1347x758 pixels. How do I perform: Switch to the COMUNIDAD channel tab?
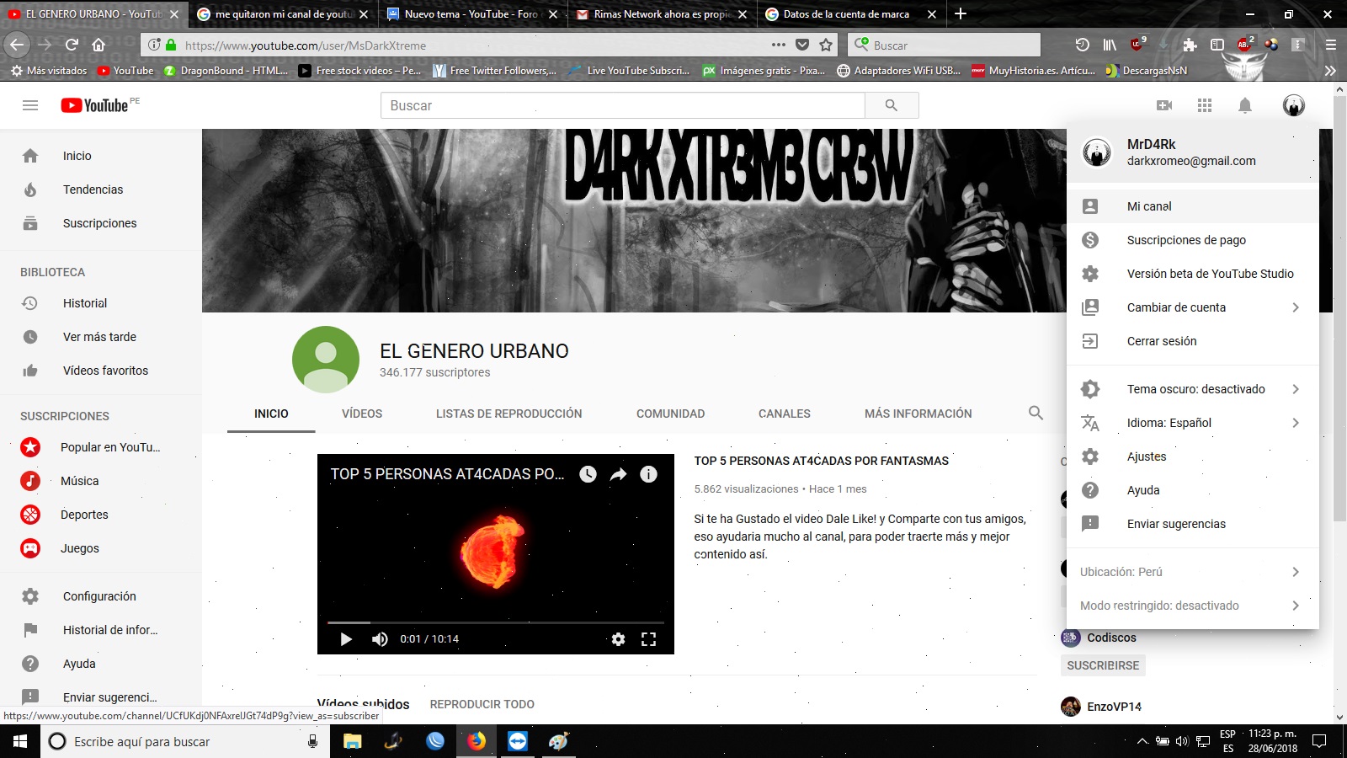[670, 414]
